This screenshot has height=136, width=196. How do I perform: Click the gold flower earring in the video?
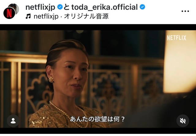click(x=51, y=80)
